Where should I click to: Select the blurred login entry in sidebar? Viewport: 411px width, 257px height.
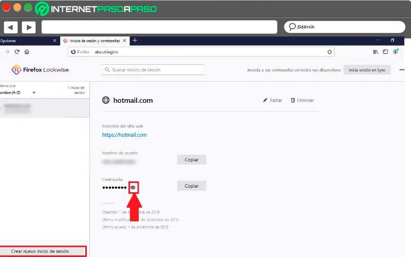(45, 108)
